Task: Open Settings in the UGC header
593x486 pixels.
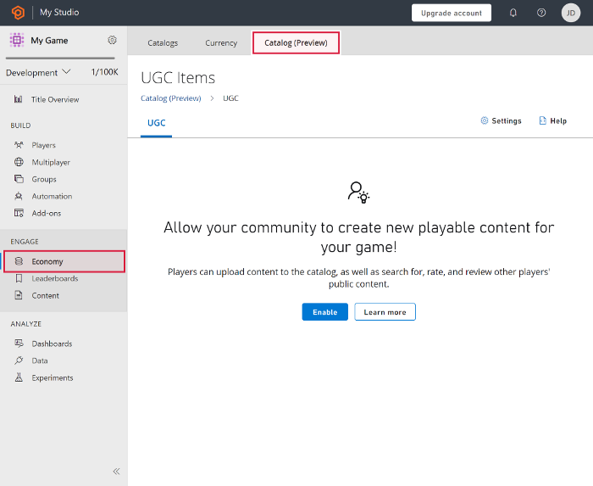Action: tap(501, 121)
